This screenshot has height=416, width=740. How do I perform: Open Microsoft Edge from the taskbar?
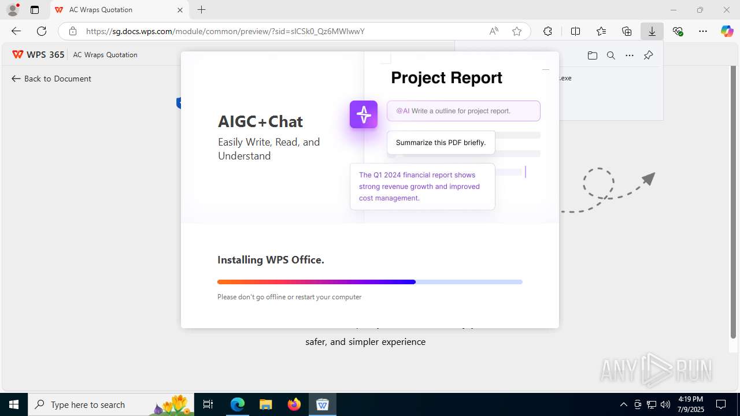pyautogui.click(x=238, y=404)
